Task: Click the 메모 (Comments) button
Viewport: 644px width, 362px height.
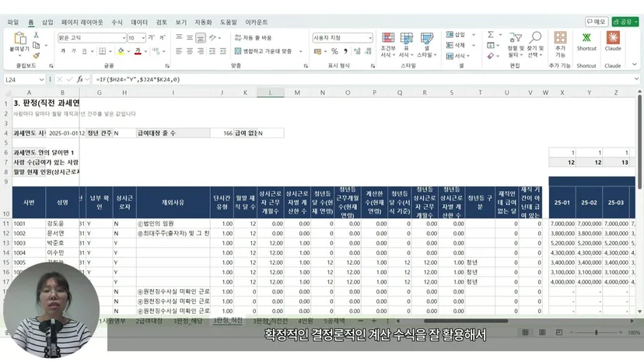Action: coord(597,22)
